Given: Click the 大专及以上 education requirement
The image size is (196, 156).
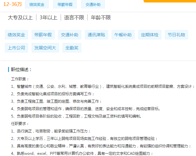Looking at the screenshot, I should [20, 18].
